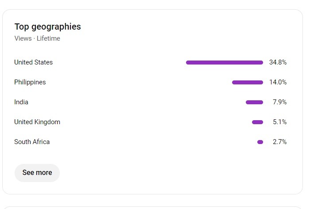Click the Views · Lifetime subtitle
Viewport: 322px width, 209px height.
tap(37, 38)
